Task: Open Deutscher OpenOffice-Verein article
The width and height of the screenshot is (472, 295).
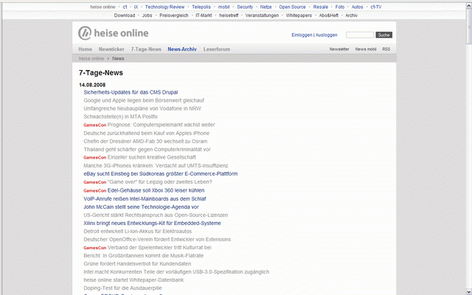Action: click(x=157, y=239)
